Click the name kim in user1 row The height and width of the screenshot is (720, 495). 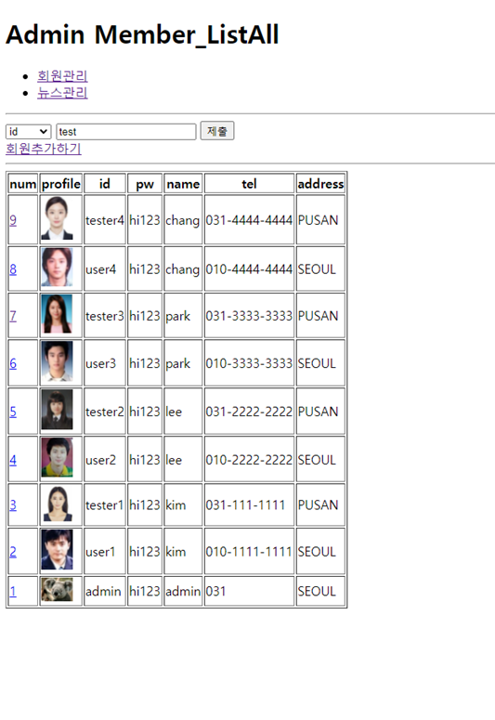click(x=176, y=552)
